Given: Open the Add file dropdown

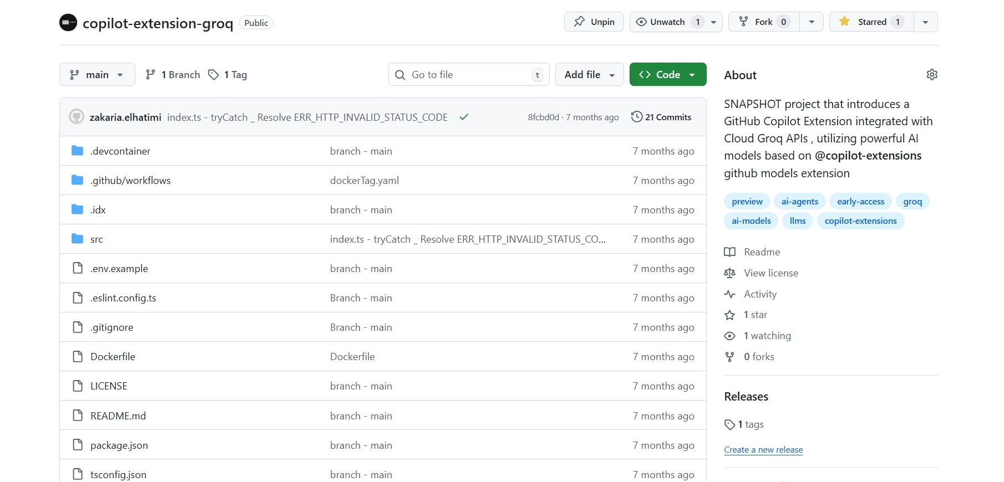Looking at the screenshot, I should tap(590, 74).
